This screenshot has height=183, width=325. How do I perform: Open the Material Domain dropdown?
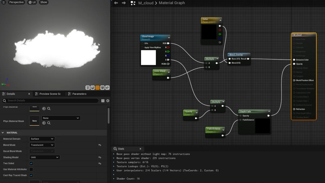tap(42, 139)
